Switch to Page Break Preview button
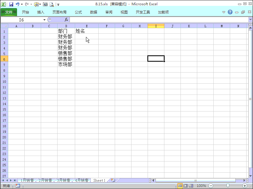This screenshot has width=253, height=189. [191, 186]
